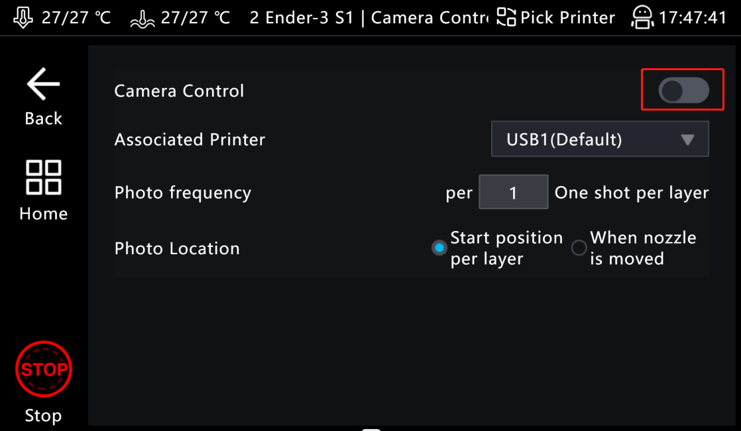Click the Associated Printer dropdown arrow
Viewport: 741px width, 431px height.
pyautogui.click(x=687, y=140)
